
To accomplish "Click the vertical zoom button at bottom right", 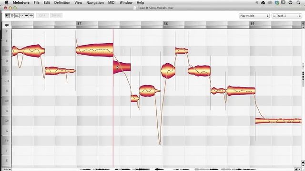I will tap(303, 161).
